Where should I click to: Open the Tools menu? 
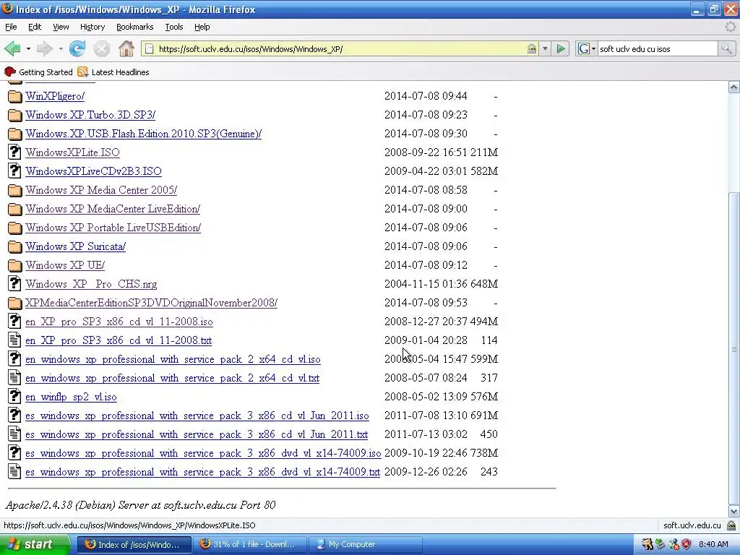pyautogui.click(x=173, y=27)
